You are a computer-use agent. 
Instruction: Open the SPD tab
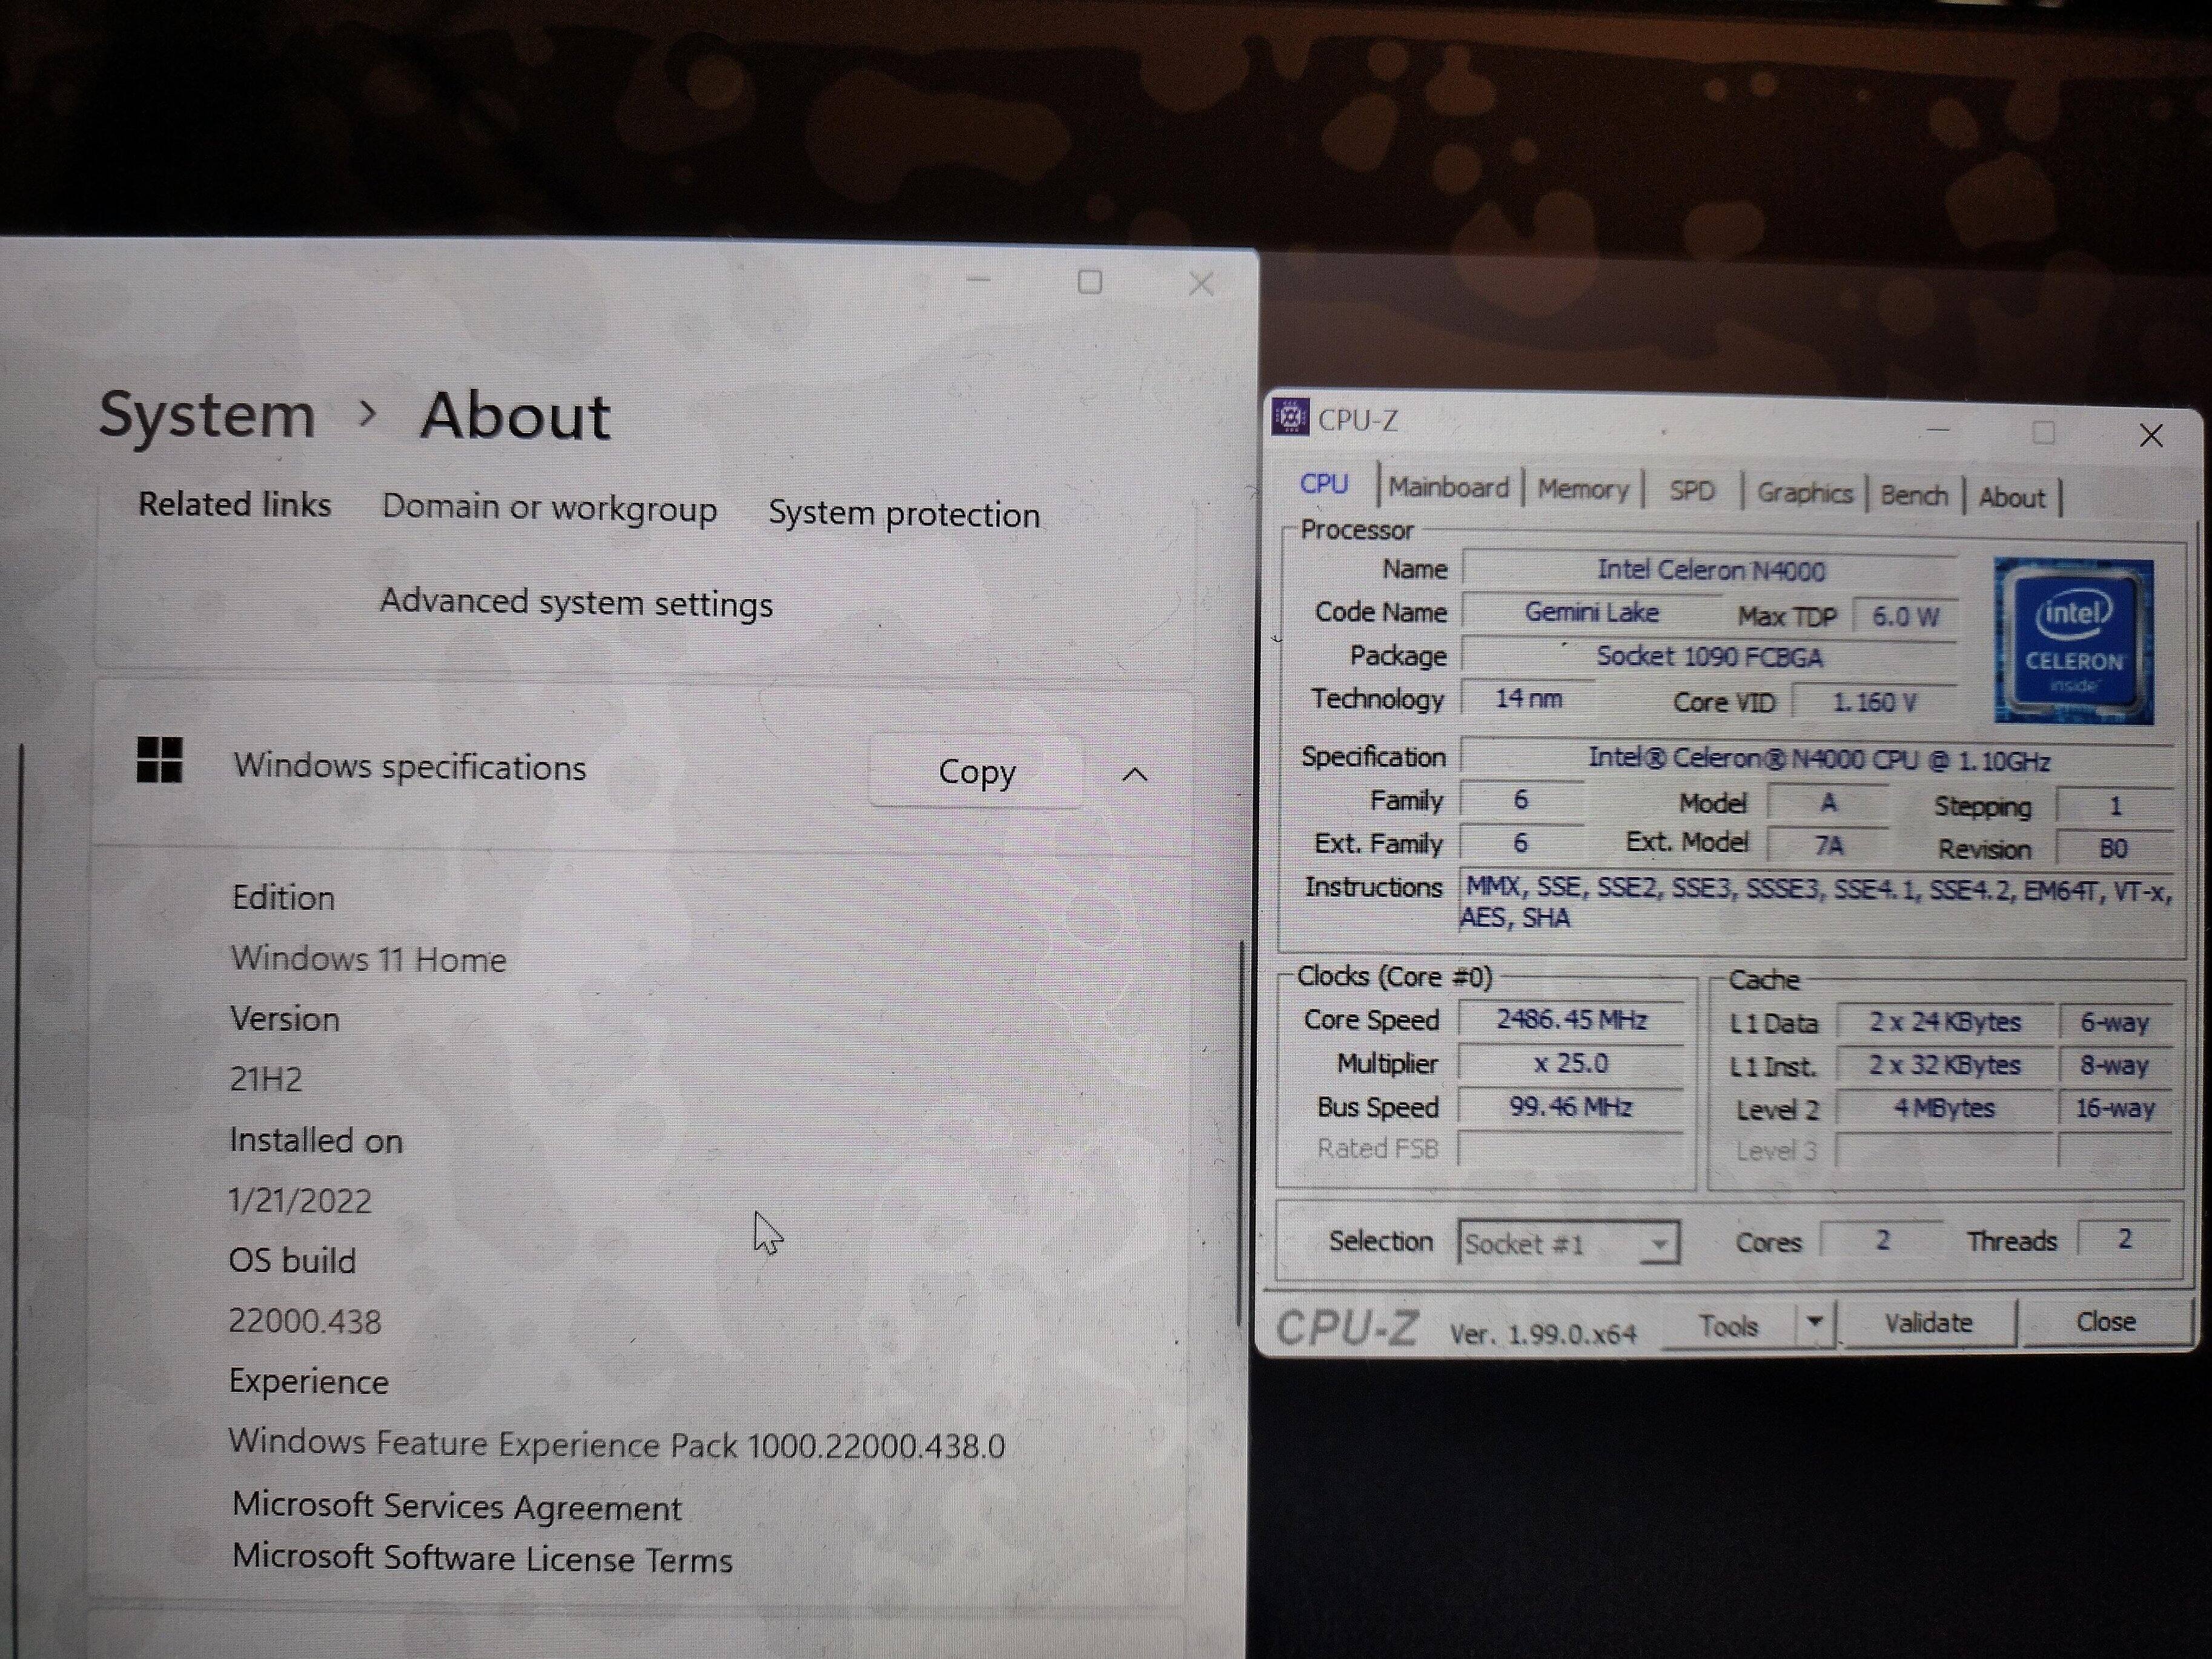click(1691, 491)
